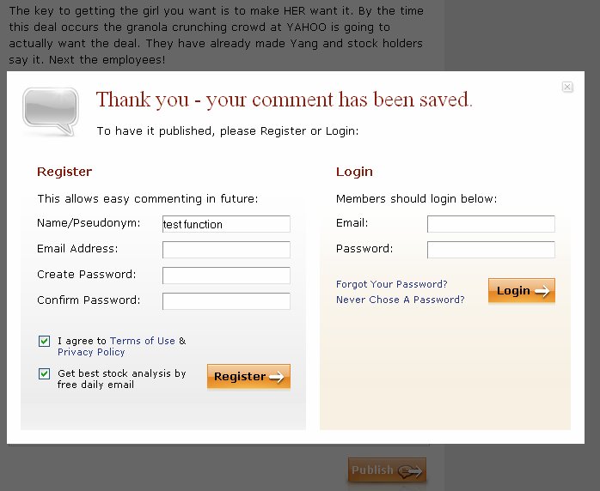The width and height of the screenshot is (600, 491).
Task: Click Never Chose A Password link
Action: click(400, 300)
